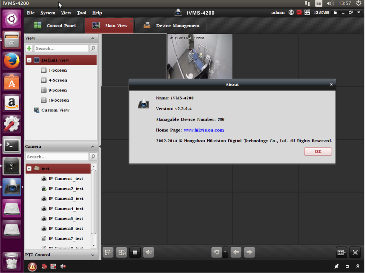Viewport: 365px width, 273px height.
Task: Go to next page arrow
Action: 249,252
